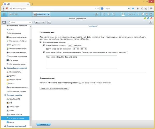This screenshot has width=155, height=129.
Task: Go forward in control panel history
Action: click(x=43, y=22)
